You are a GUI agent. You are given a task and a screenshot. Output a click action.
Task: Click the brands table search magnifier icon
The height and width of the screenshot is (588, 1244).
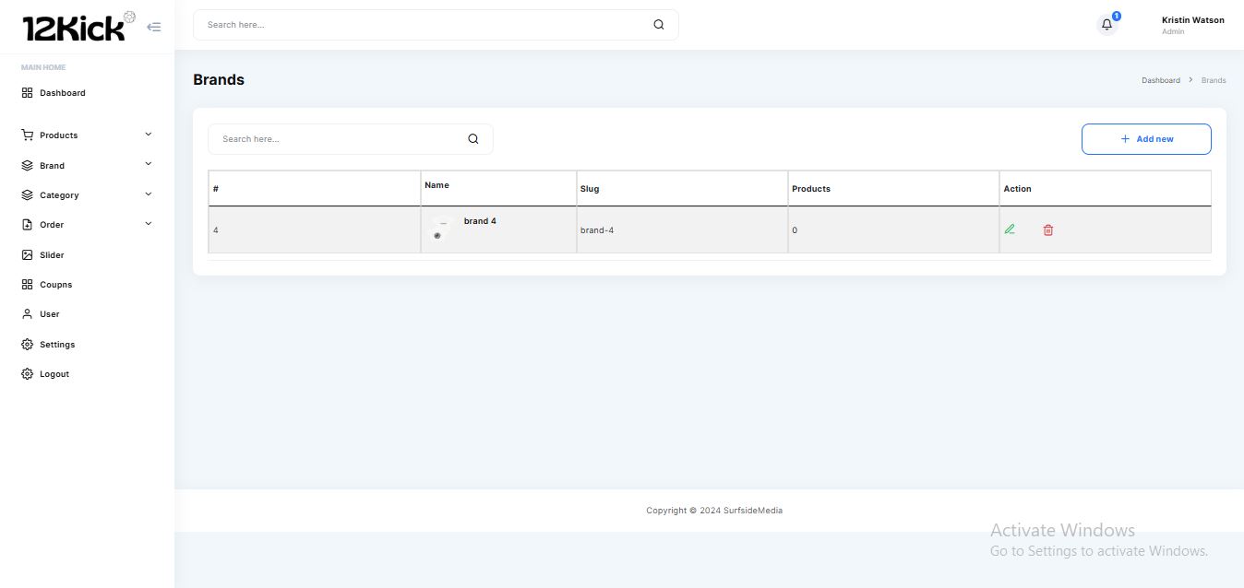pos(472,139)
